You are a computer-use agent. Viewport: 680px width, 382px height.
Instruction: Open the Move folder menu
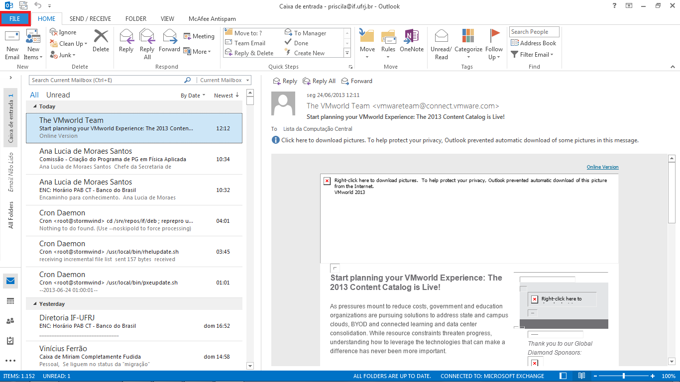coord(367,44)
